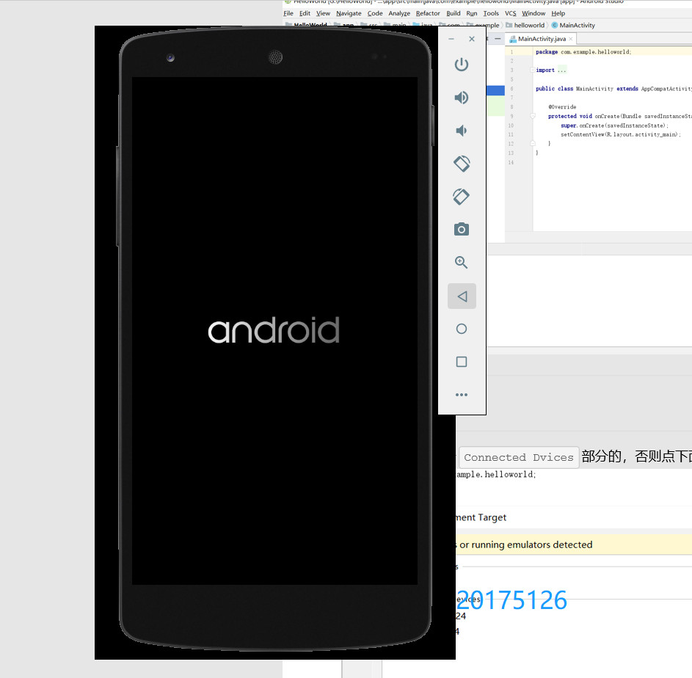Rotate emulator left using upper rotate icon

tap(462, 164)
